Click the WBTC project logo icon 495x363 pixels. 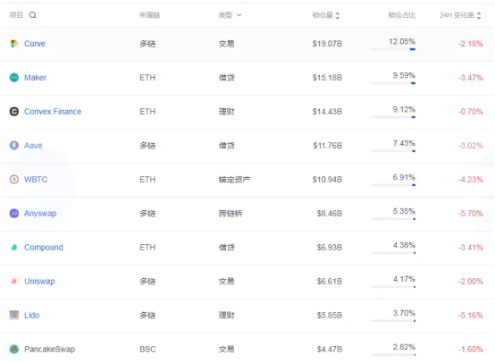click(x=14, y=180)
